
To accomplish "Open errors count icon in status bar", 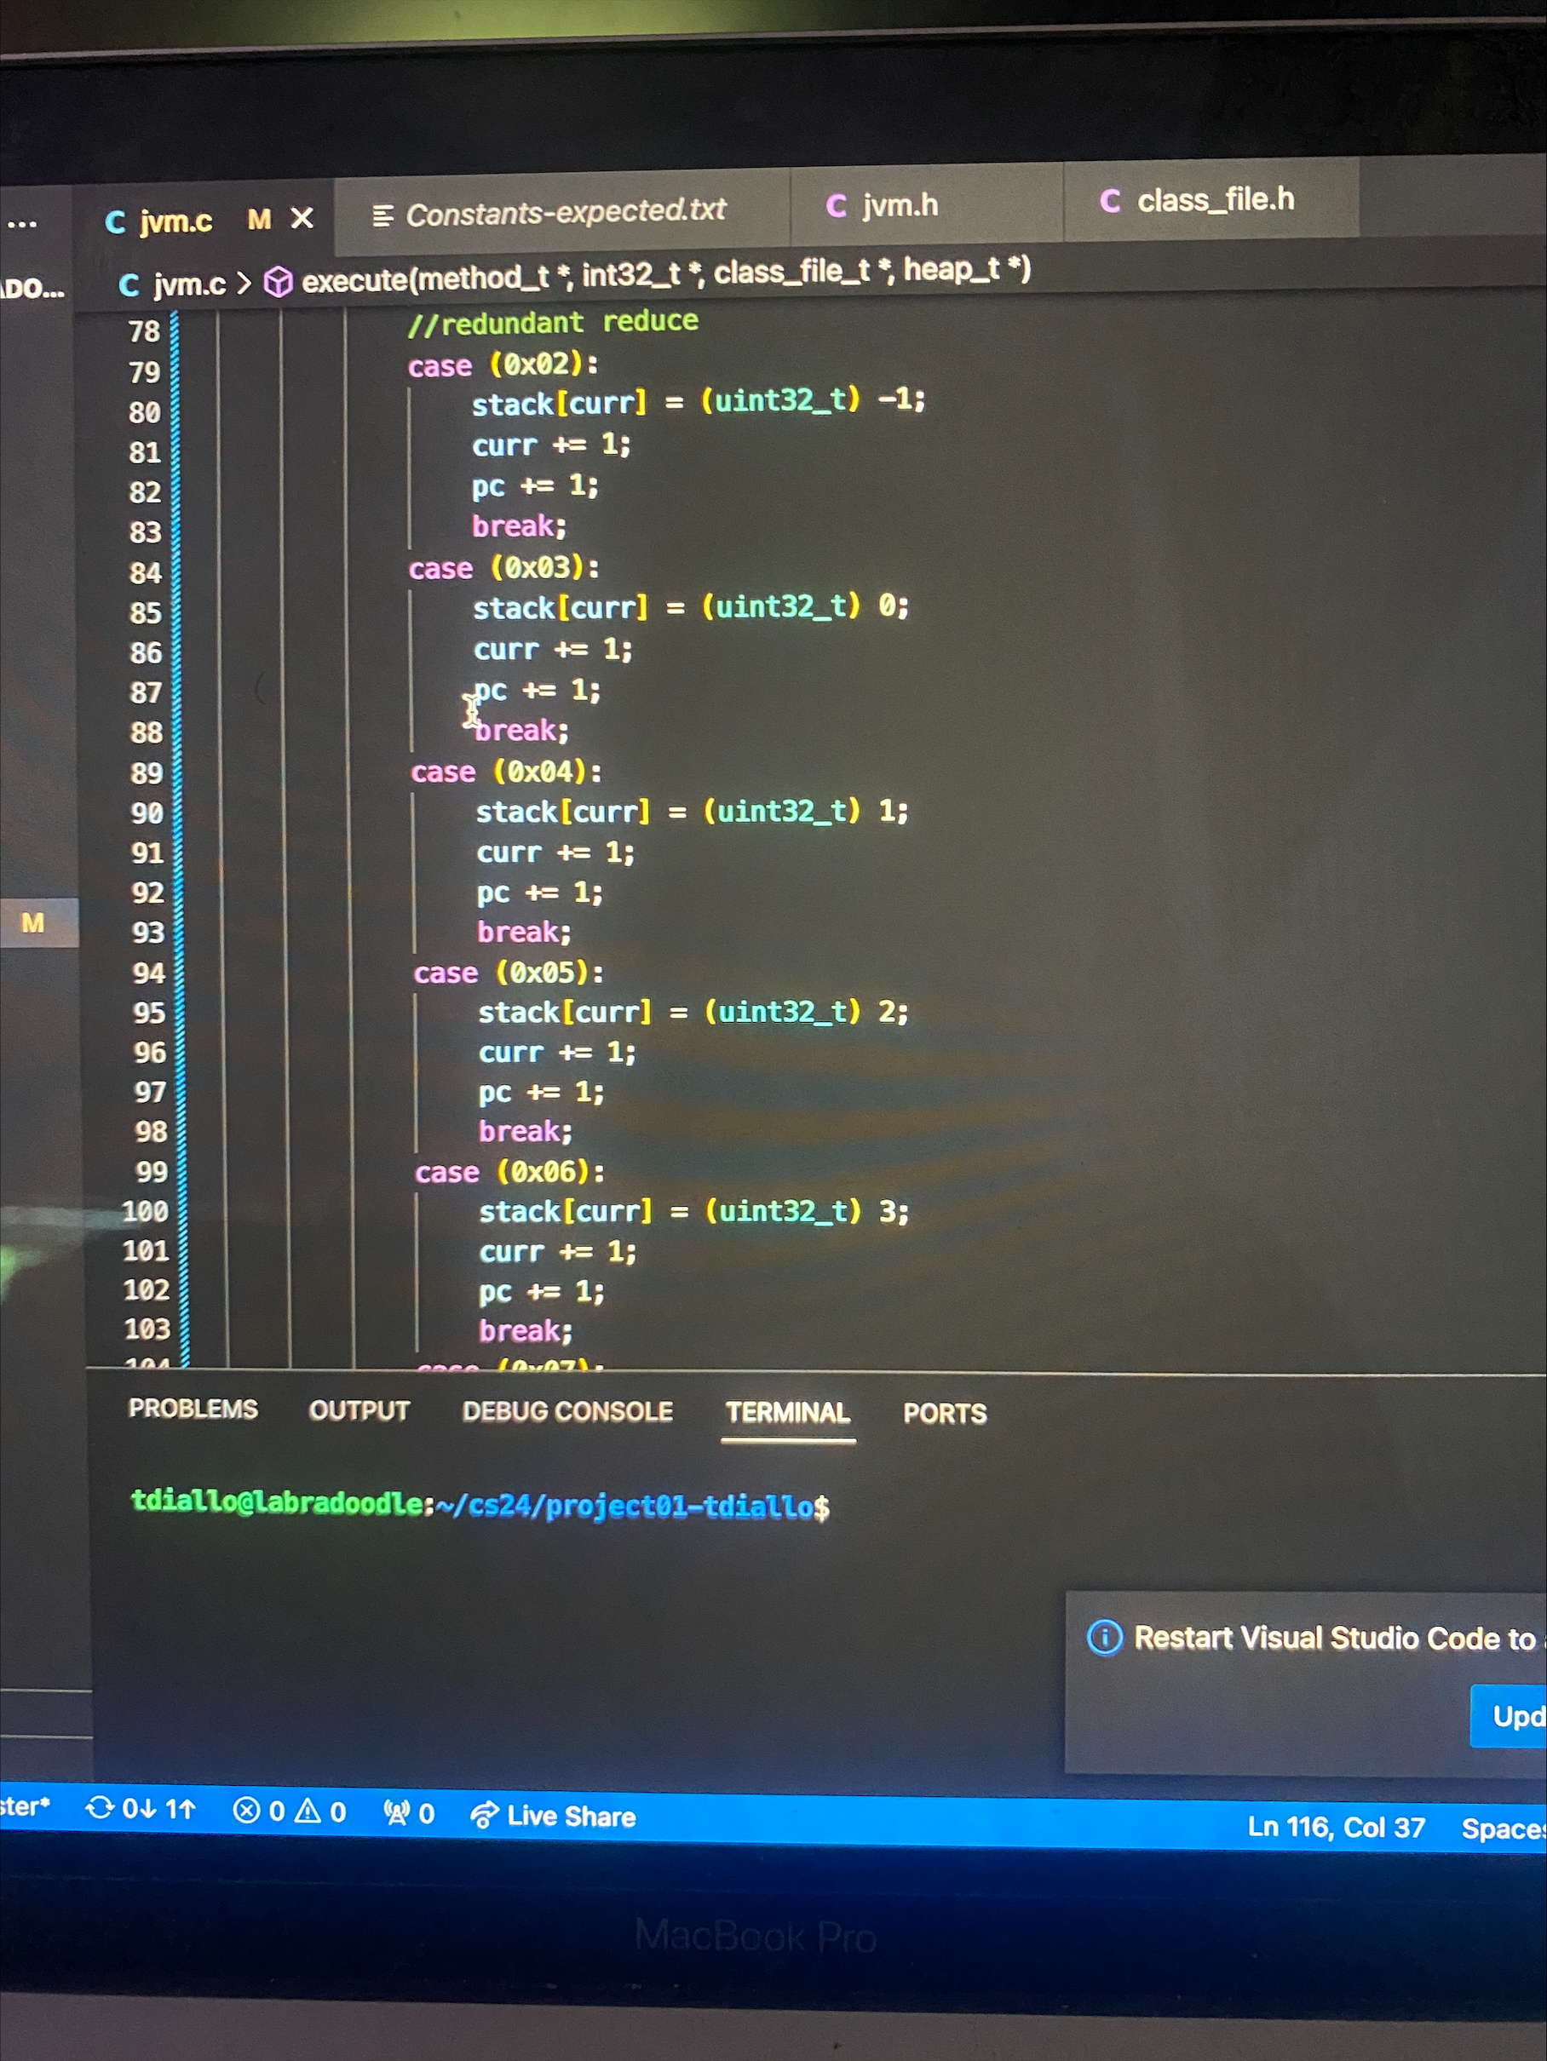I will coord(246,1811).
